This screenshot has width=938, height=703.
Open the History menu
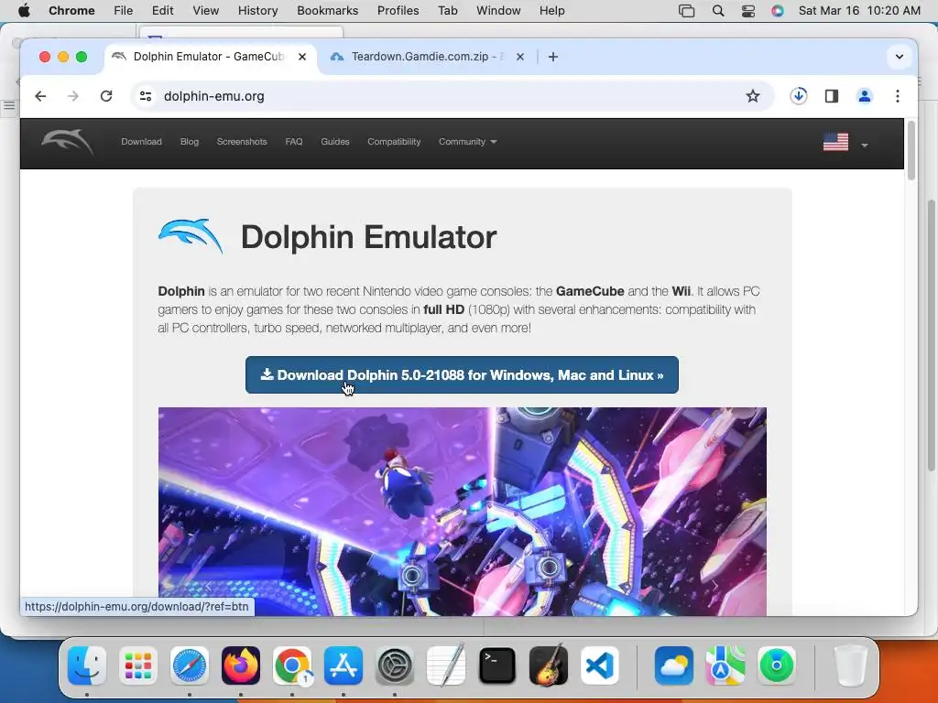tap(257, 11)
